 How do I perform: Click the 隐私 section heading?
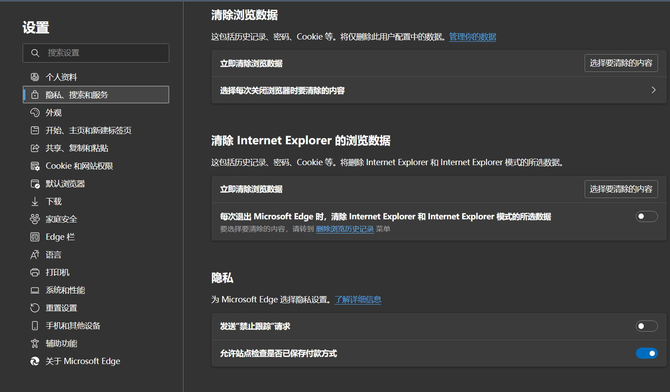222,278
